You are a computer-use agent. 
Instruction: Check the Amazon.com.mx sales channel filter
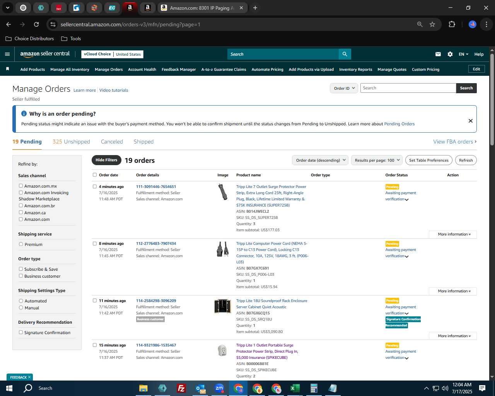pos(21,186)
